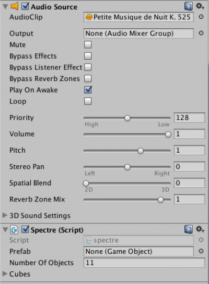
Task: Enable the Mute checkbox
Action: pos(88,44)
